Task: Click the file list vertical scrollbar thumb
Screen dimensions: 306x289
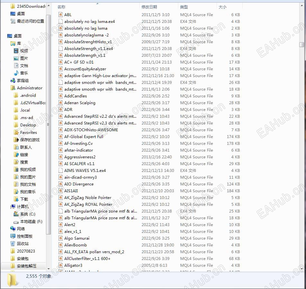Action: [x=301, y=45]
